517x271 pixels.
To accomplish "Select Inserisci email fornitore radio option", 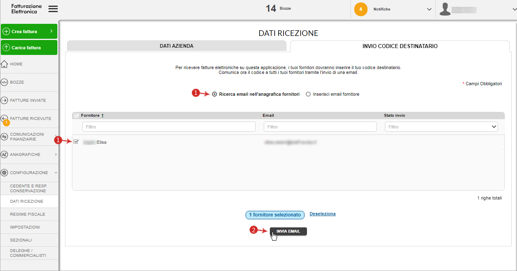I will 308,94.
